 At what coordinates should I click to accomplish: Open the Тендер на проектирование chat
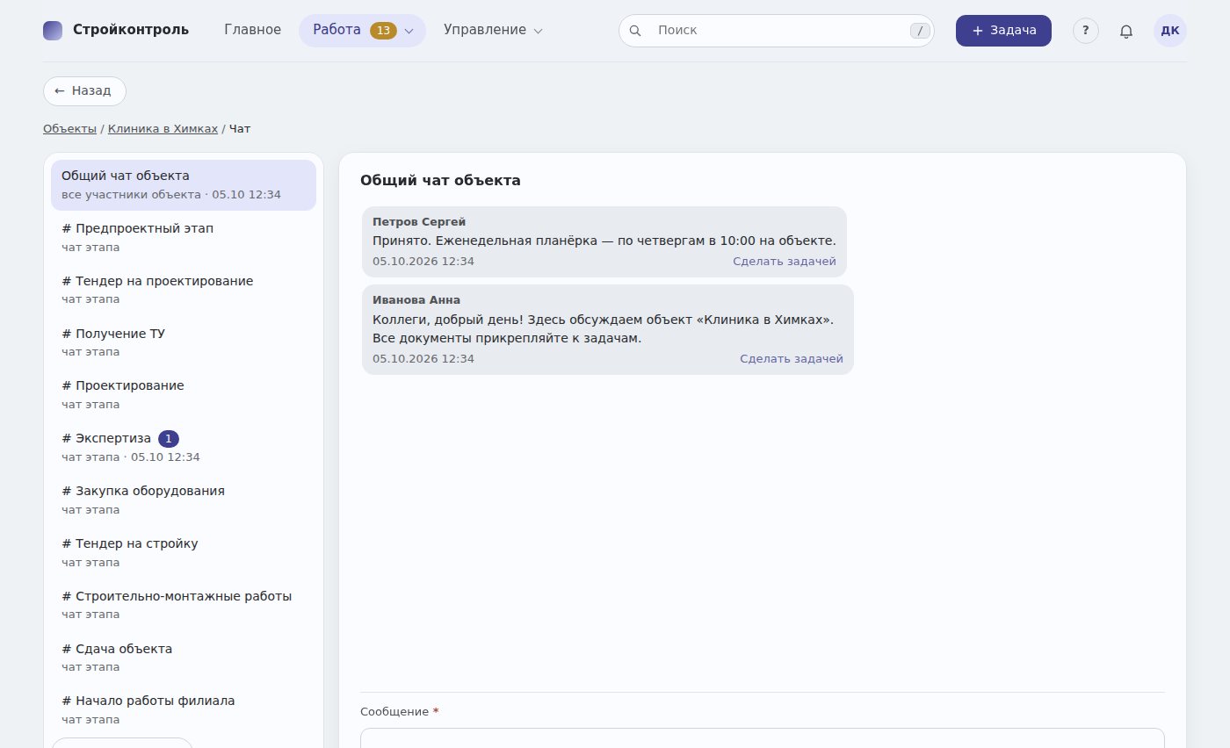coord(184,290)
